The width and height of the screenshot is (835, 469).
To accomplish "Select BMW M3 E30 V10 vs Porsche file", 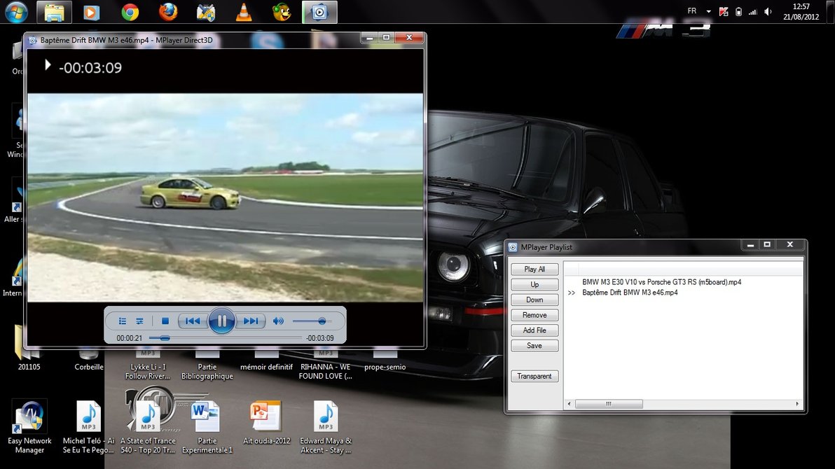I will coord(661,282).
